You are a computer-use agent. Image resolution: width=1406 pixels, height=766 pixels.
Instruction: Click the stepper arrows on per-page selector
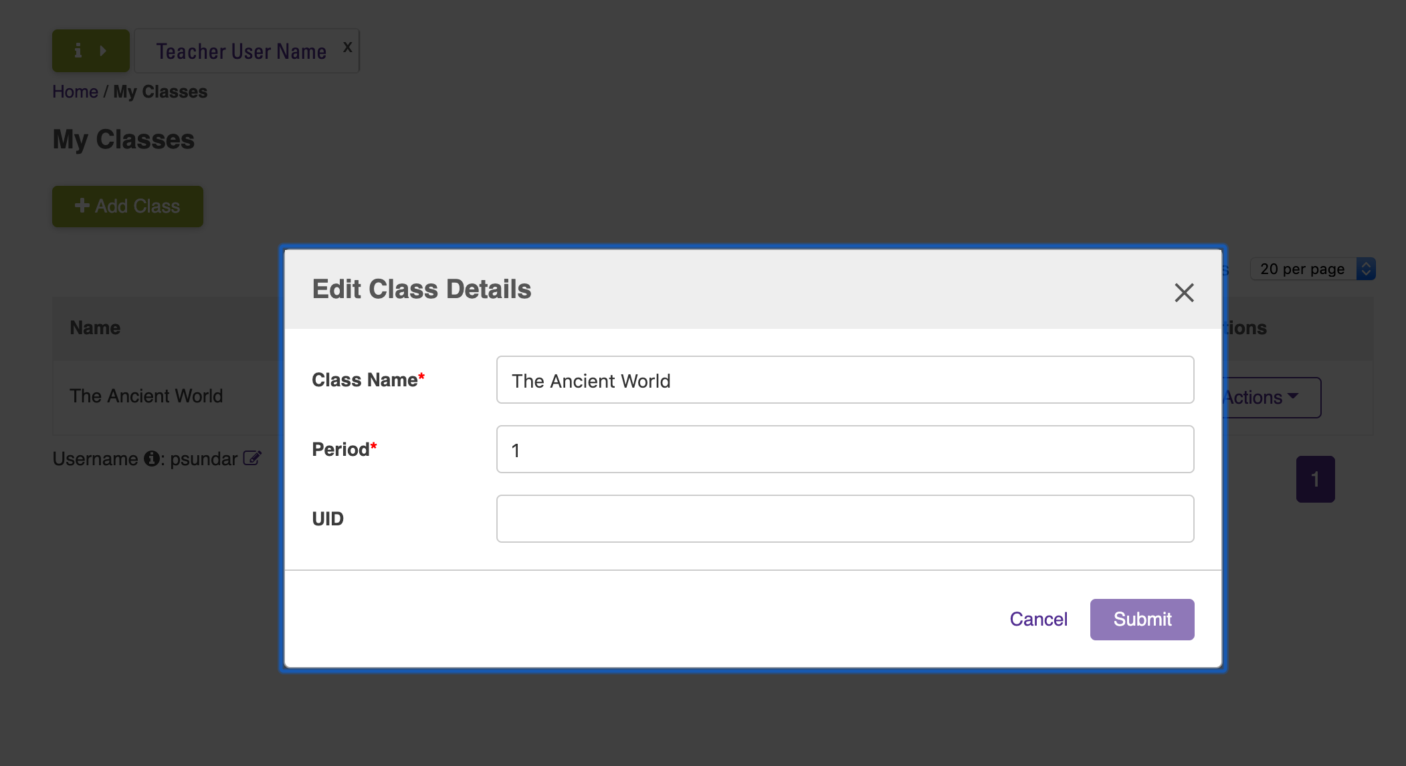coord(1367,269)
